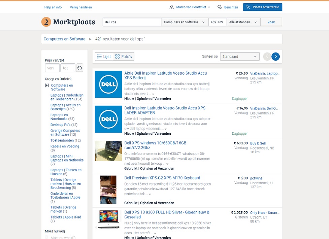The width and height of the screenshot is (329, 239).
Task: Open seller ViaDennis Laptop... profile
Action: click(265, 74)
